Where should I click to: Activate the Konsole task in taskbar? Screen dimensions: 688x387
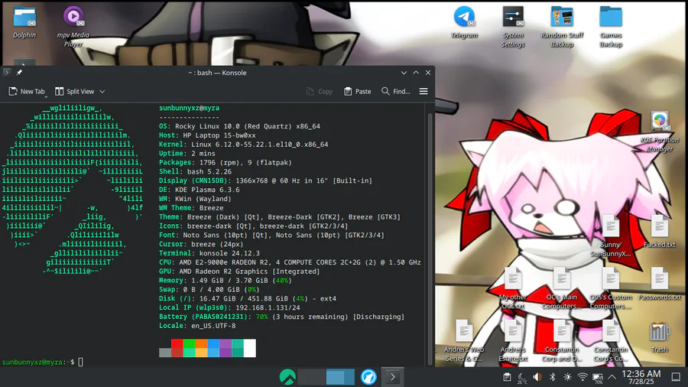393,377
